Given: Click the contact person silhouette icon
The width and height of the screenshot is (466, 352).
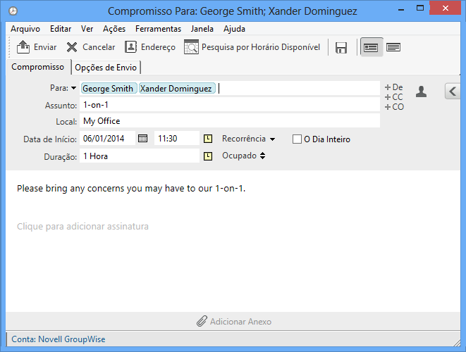Looking at the screenshot, I should tap(421, 92).
